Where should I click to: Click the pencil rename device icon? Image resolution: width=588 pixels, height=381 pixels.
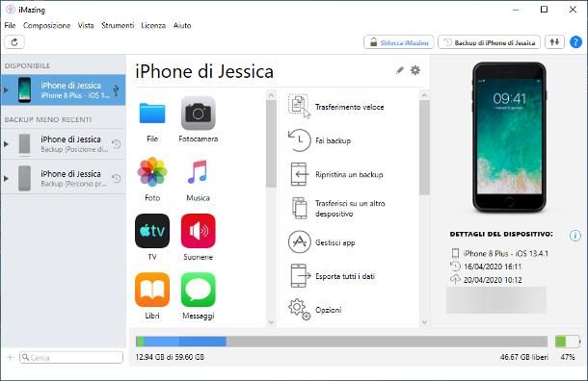point(400,70)
